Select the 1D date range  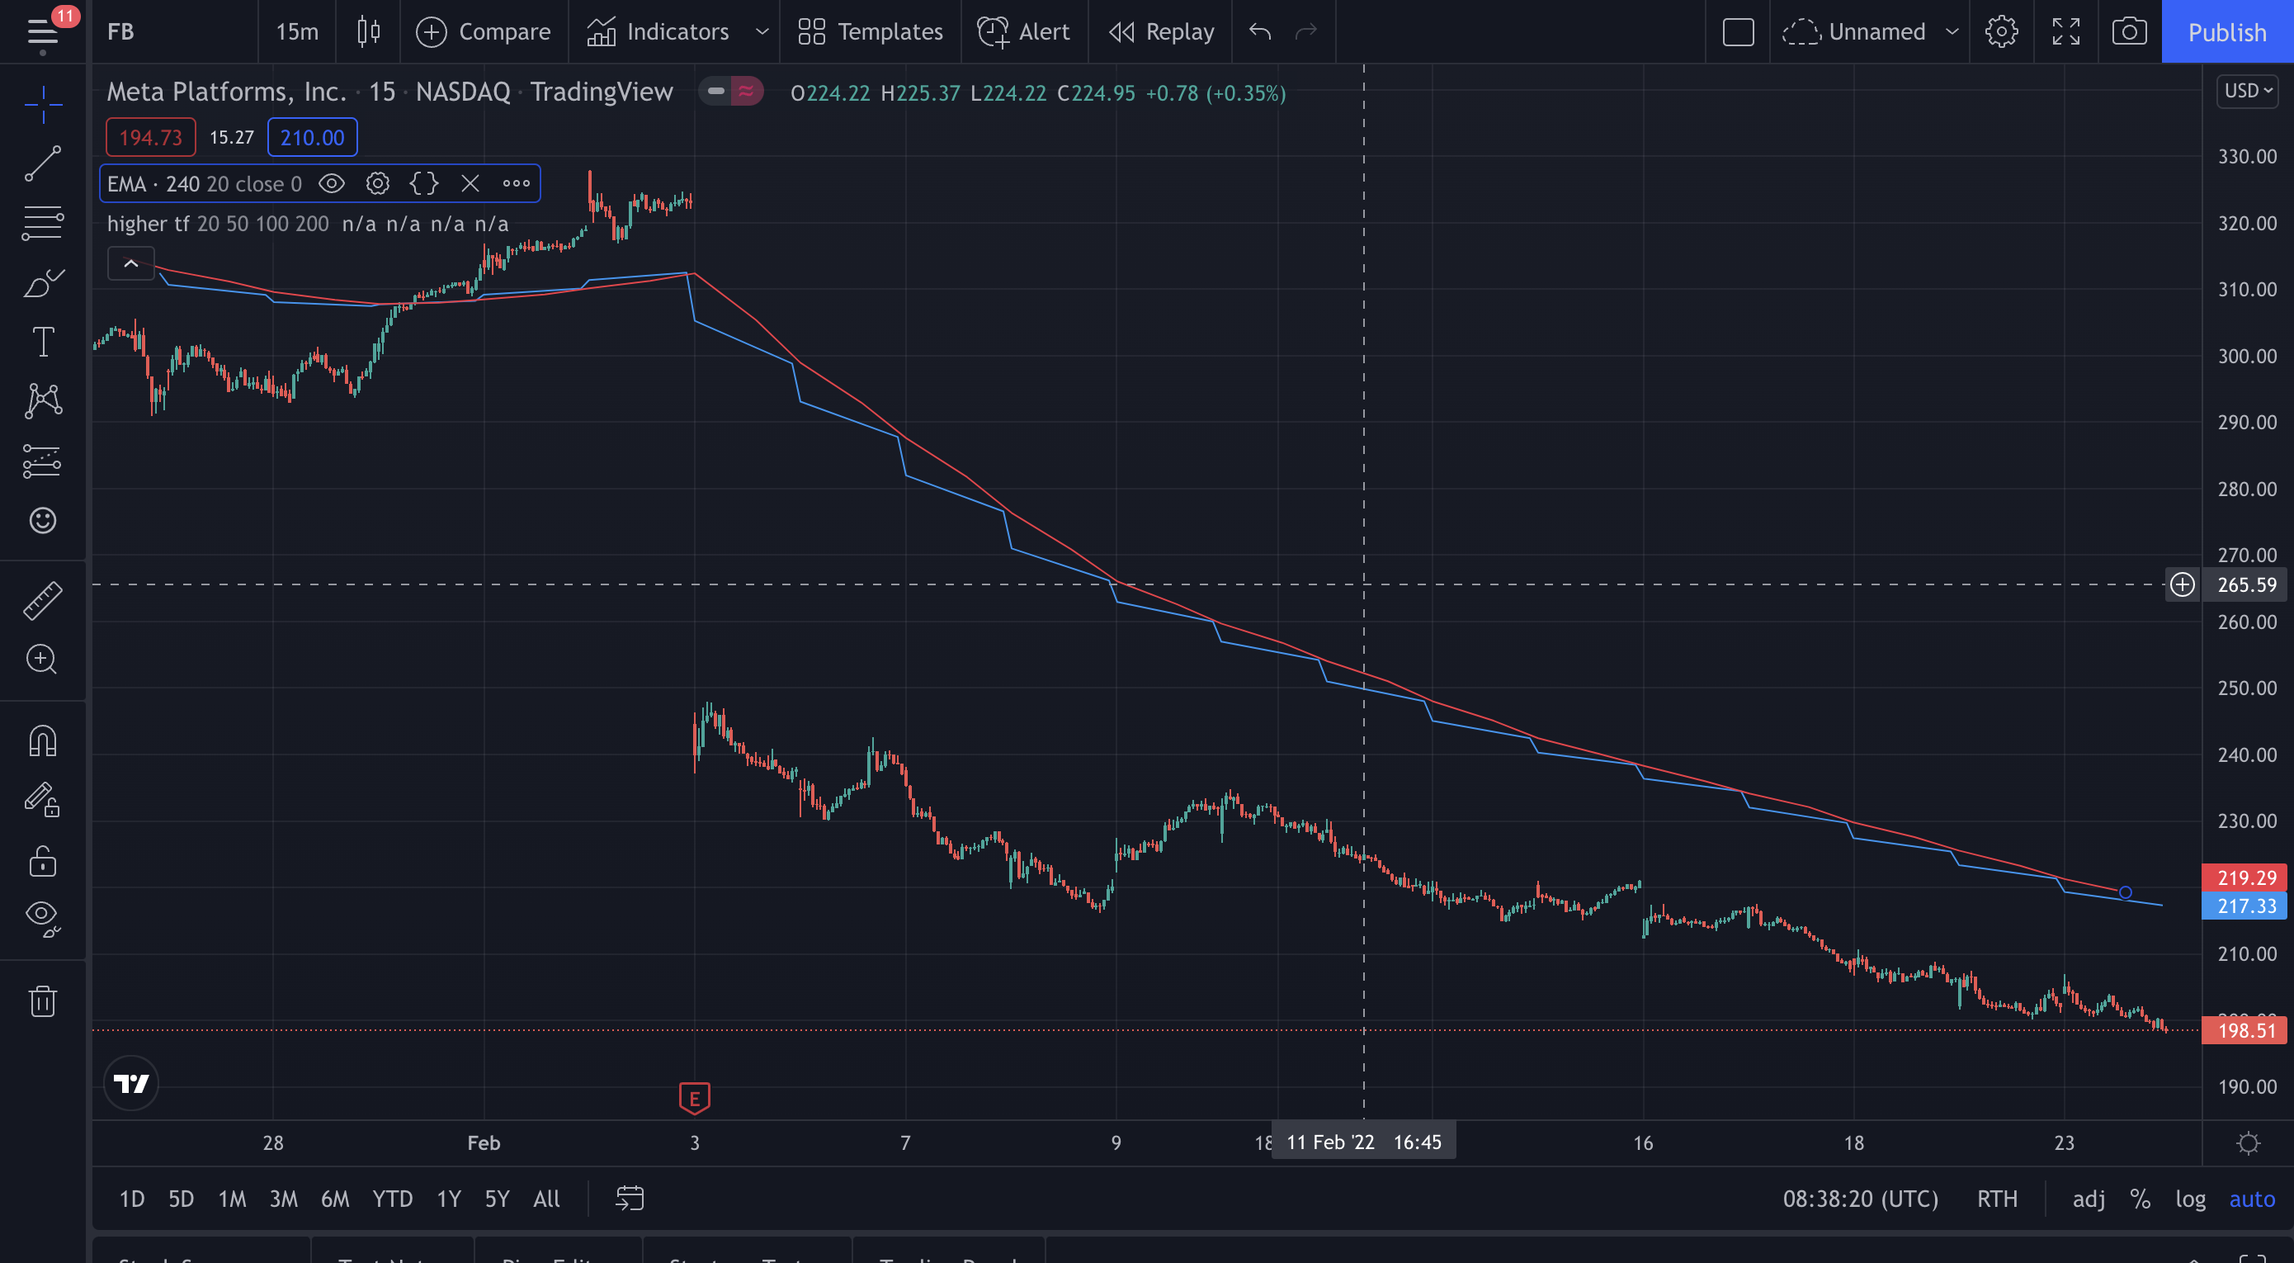(132, 1199)
